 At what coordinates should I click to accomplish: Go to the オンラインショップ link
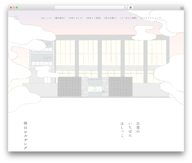[x=151, y=18]
